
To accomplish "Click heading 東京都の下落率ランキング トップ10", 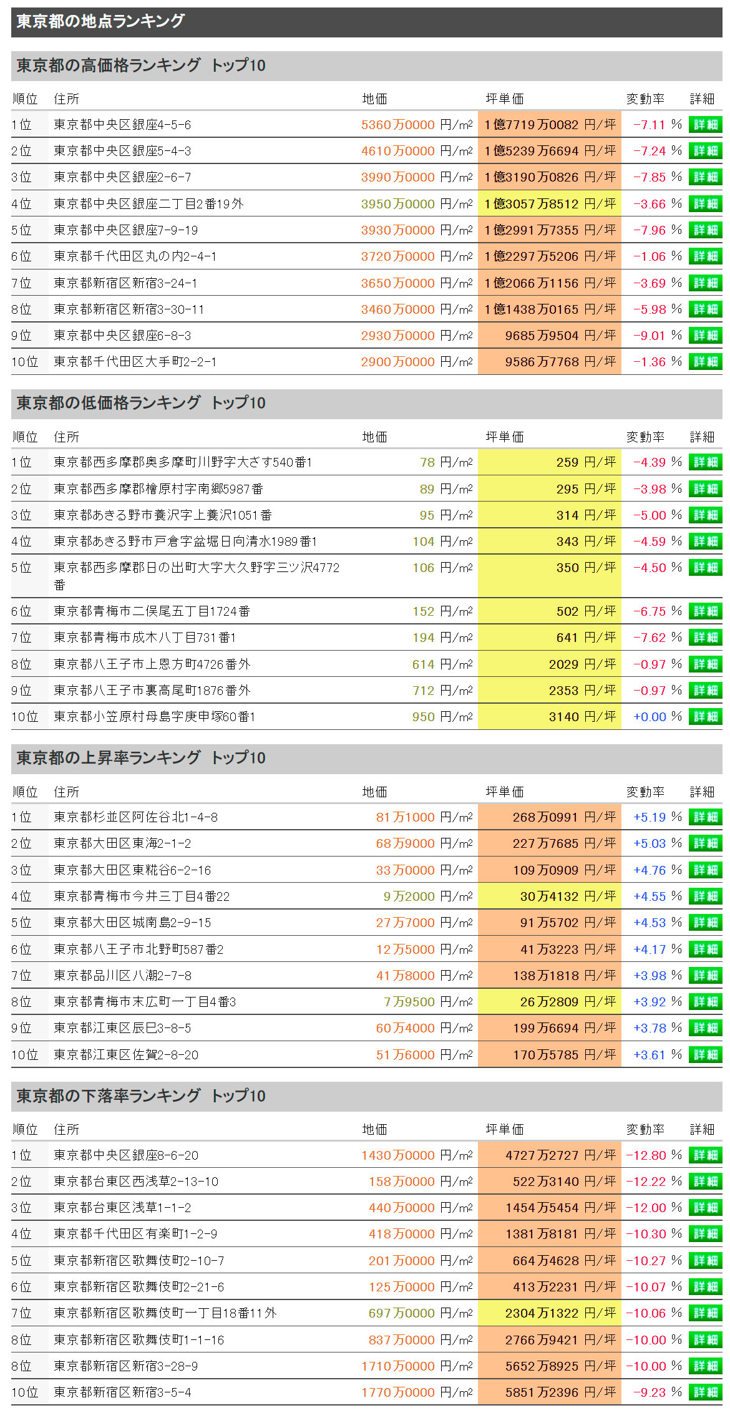I will point(141,1096).
